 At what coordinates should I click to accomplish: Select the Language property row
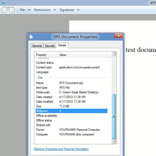click(71, 72)
